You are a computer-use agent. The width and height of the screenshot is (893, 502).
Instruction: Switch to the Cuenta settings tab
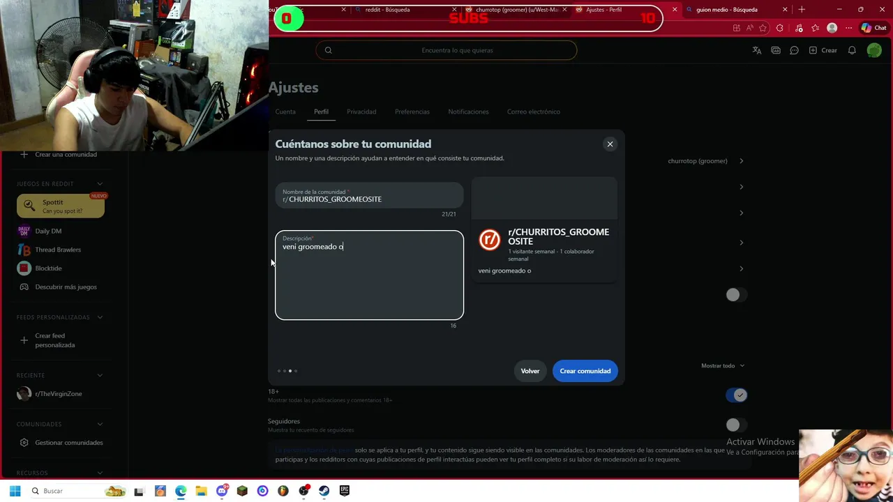coord(285,112)
